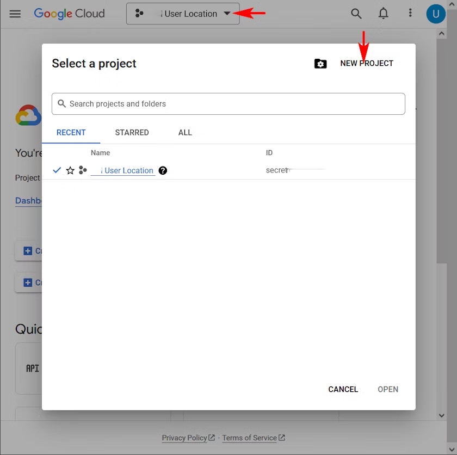Screen dimensions: 457x455
Task: Click the Google Cloud logo
Action: click(x=70, y=14)
